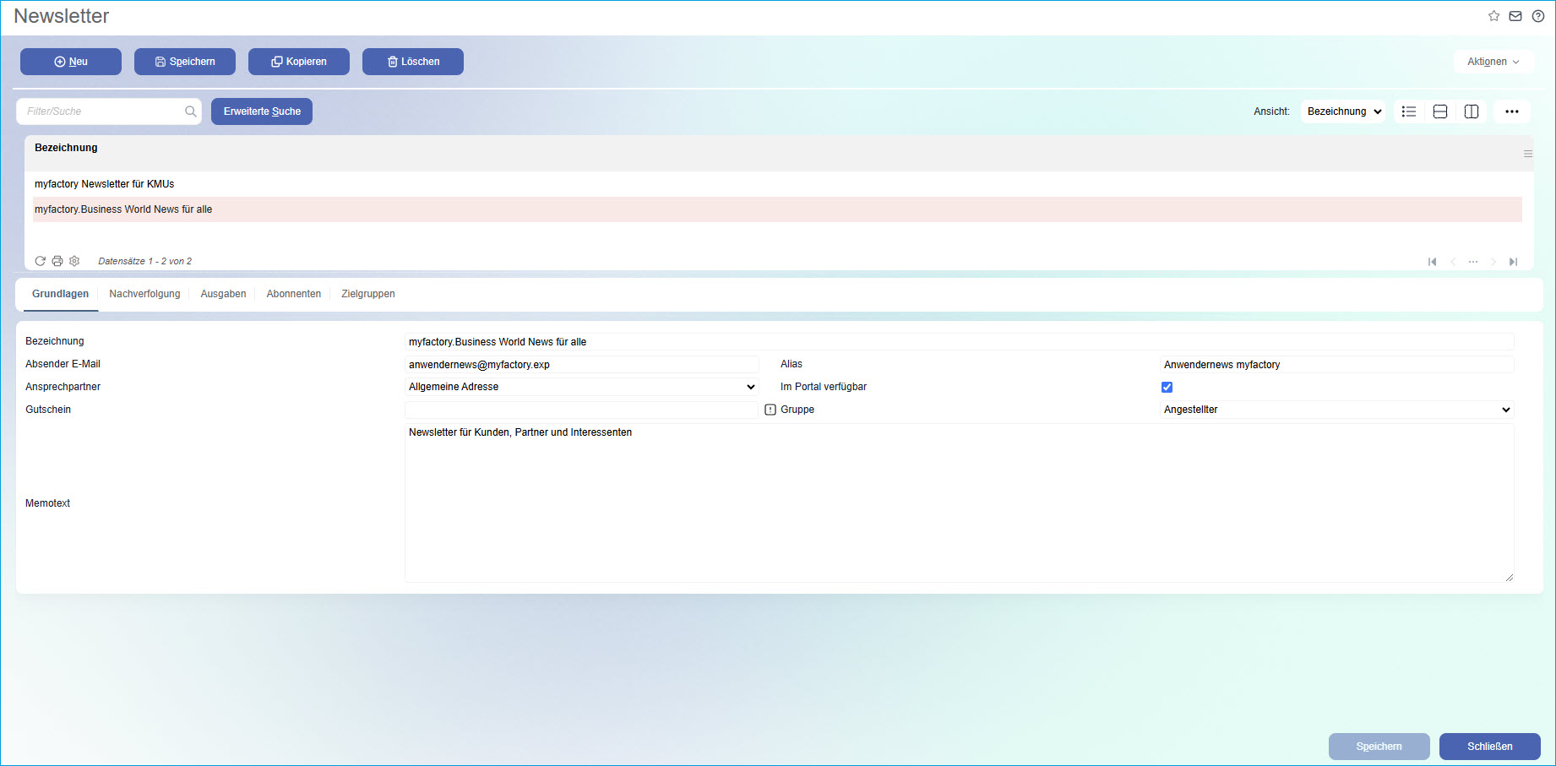
Task: Open the Nachverfolgung tab
Action: 144,294
